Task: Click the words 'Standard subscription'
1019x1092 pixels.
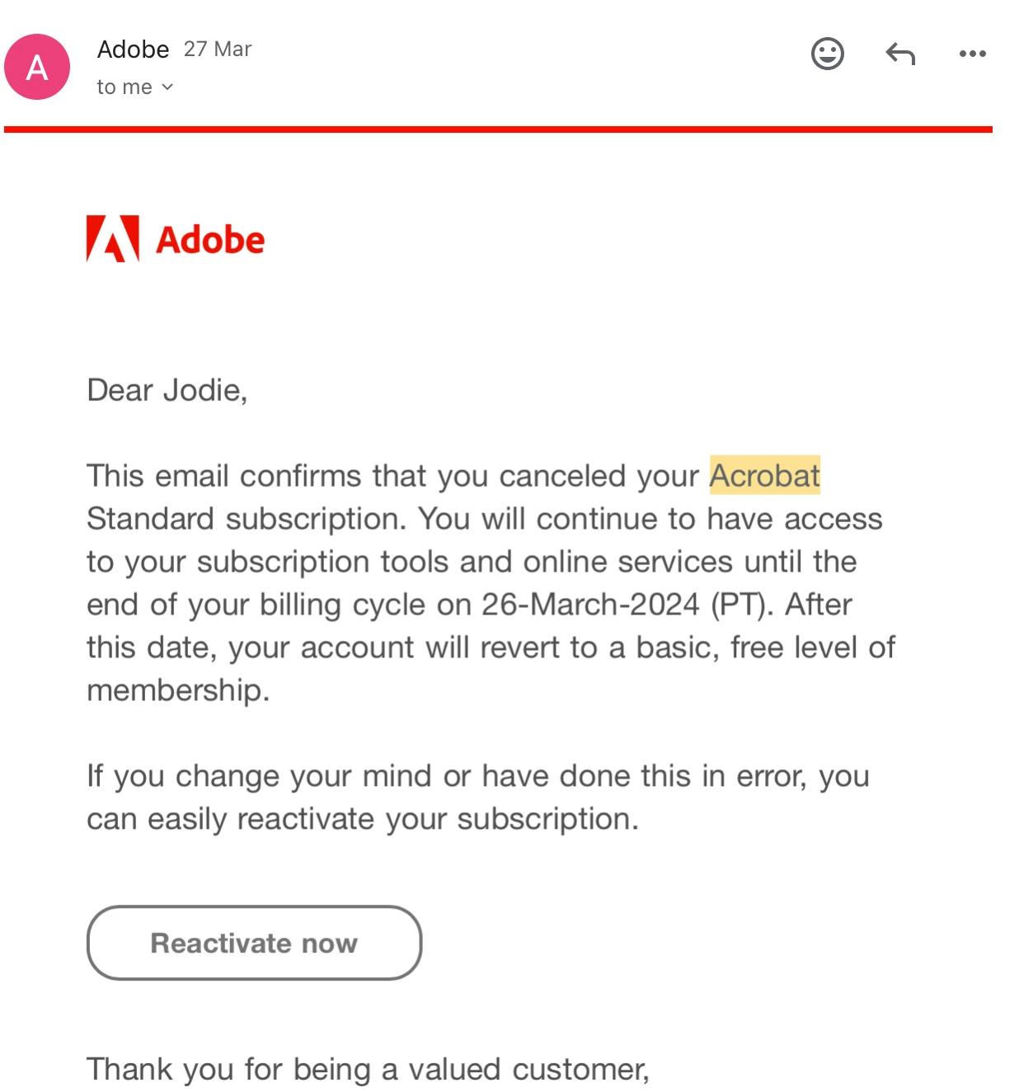Action: (246, 519)
